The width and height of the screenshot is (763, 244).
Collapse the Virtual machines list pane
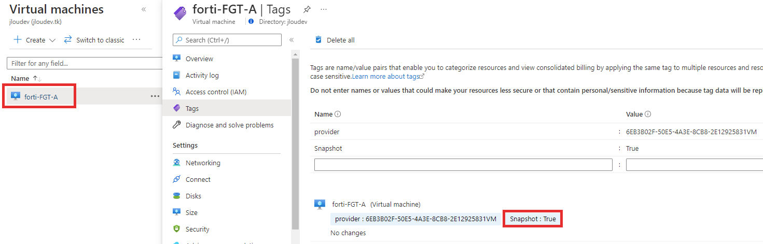pos(144,9)
